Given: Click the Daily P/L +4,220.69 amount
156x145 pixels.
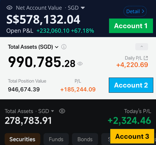Looking at the screenshot, I should point(132,65).
